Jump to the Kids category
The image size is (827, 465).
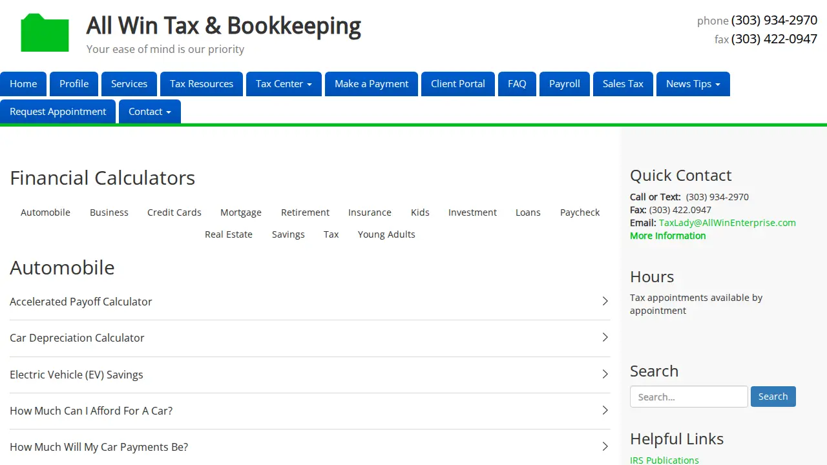pyautogui.click(x=420, y=212)
